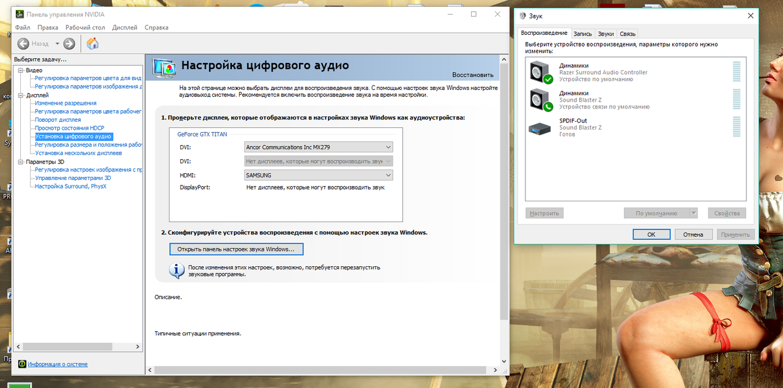
Task: Select Регулировка размера и положения рабочего стола
Action: (88, 145)
